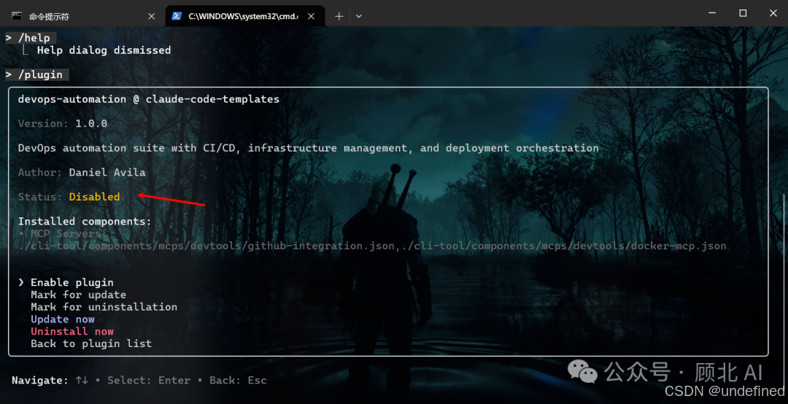788x404 pixels.
Task: Expand the new tab profile dropdown arrow
Action: click(358, 16)
